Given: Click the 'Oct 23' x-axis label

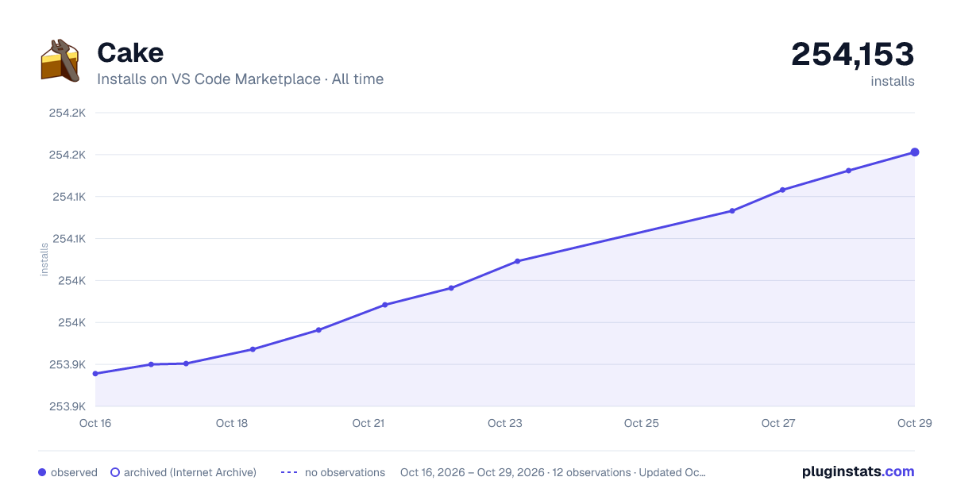Looking at the screenshot, I should [x=505, y=423].
